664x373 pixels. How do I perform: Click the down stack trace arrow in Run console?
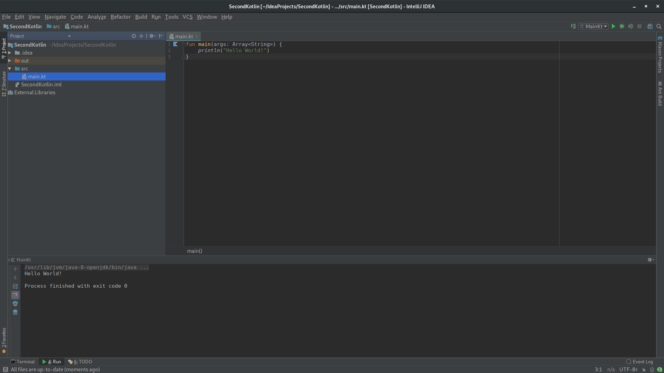[x=15, y=278]
